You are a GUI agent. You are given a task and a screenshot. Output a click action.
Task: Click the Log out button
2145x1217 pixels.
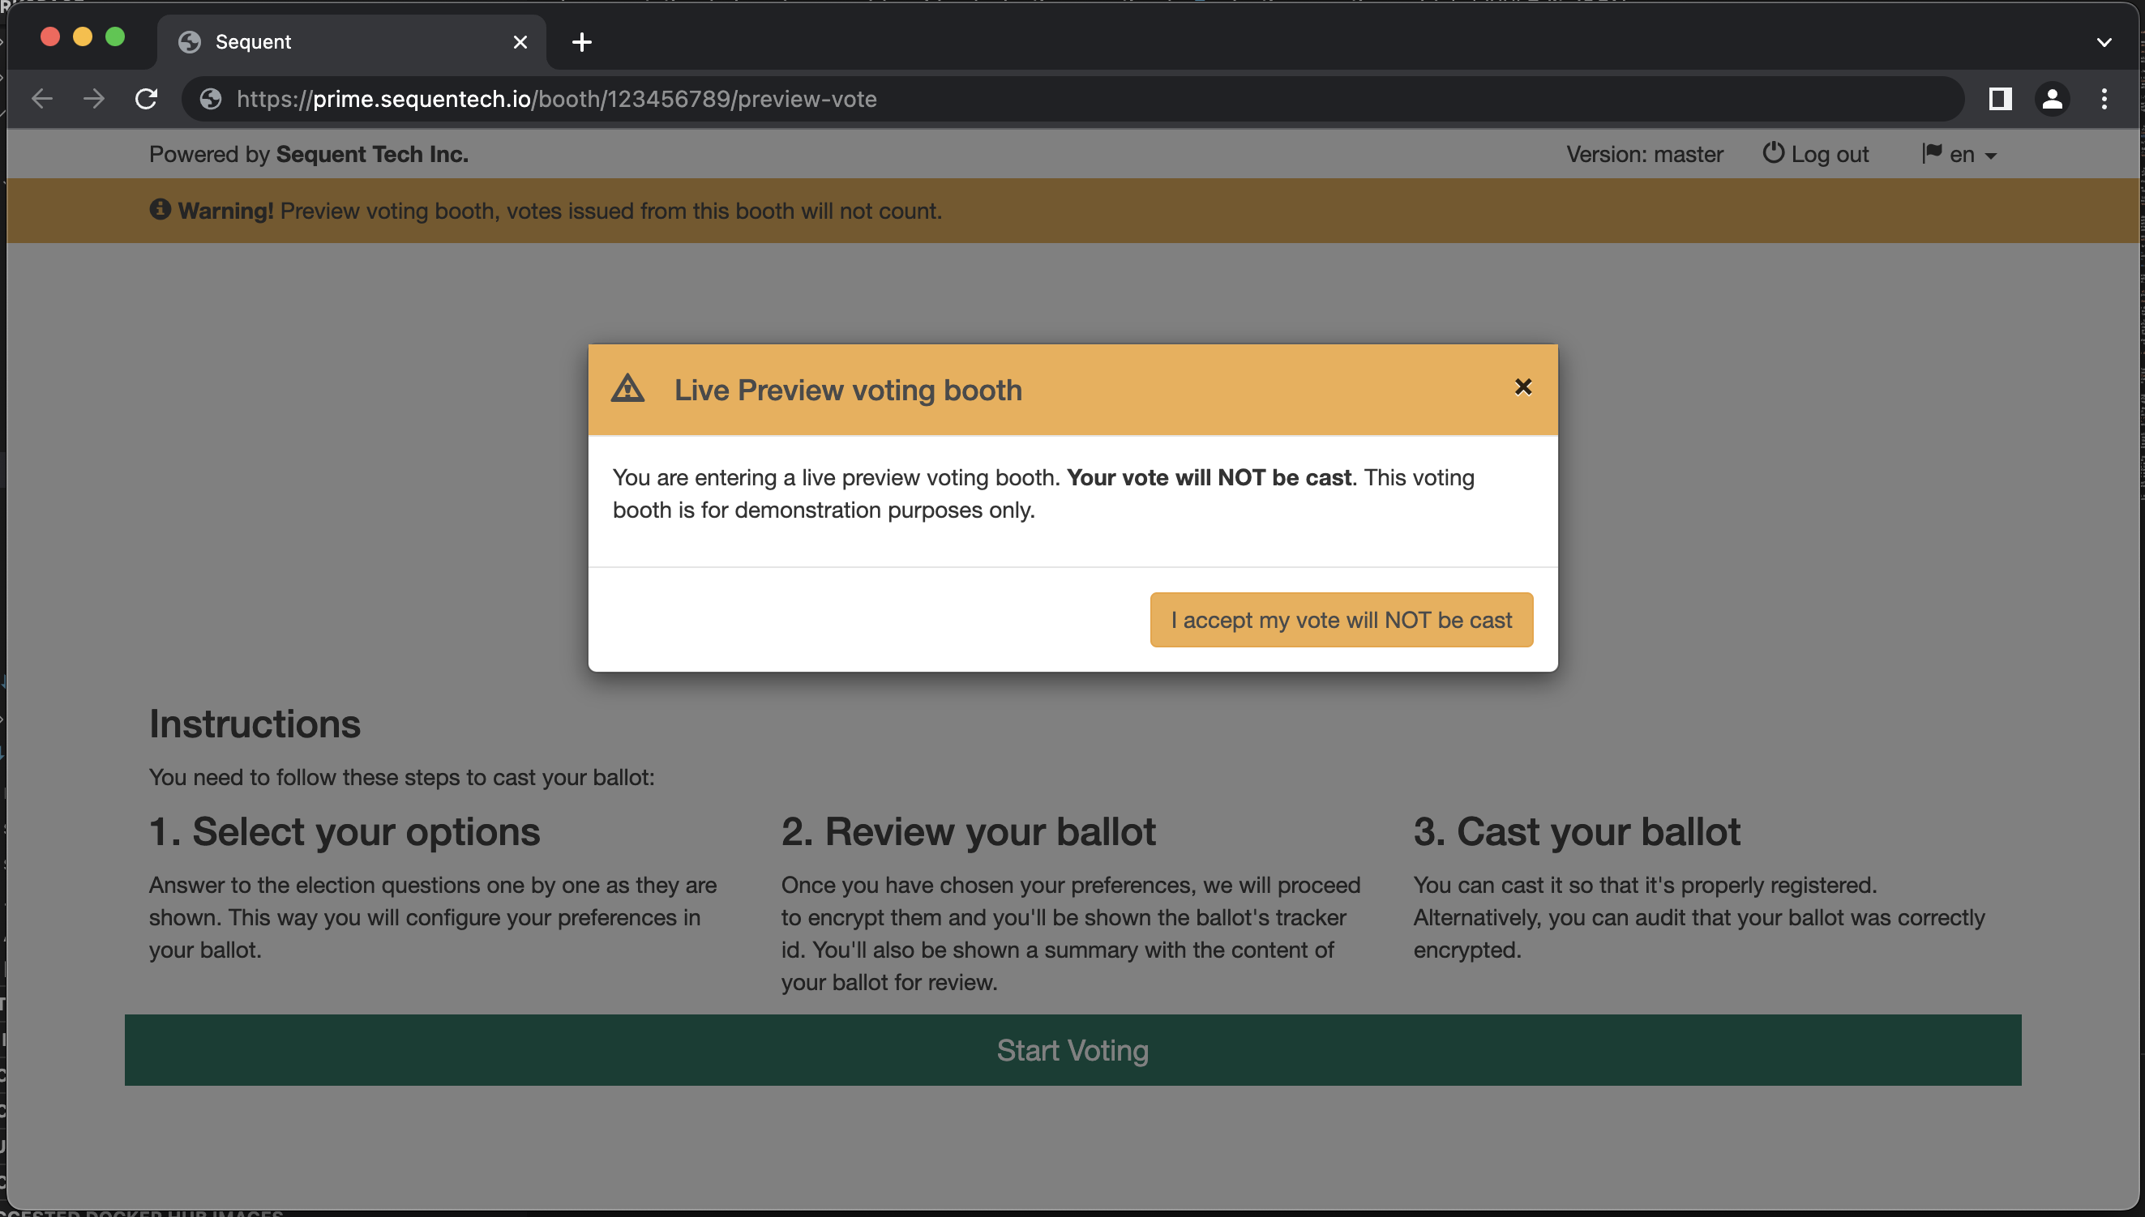tap(1817, 153)
